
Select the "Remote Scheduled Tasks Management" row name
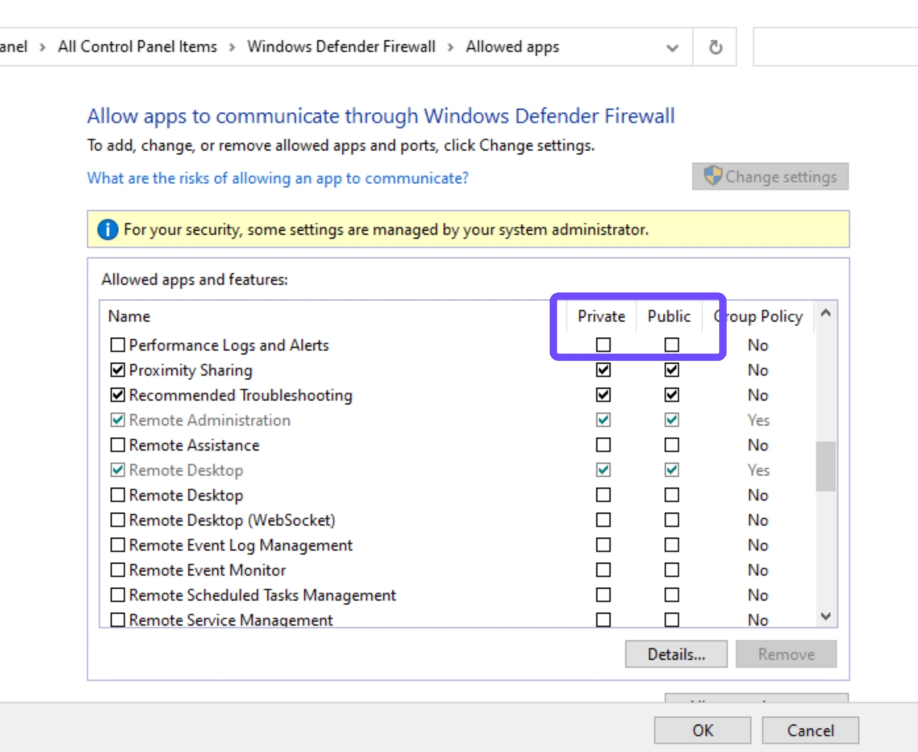[x=263, y=595]
